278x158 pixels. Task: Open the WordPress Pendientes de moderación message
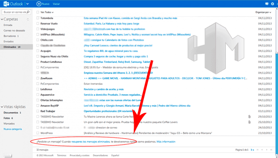pos(148,133)
